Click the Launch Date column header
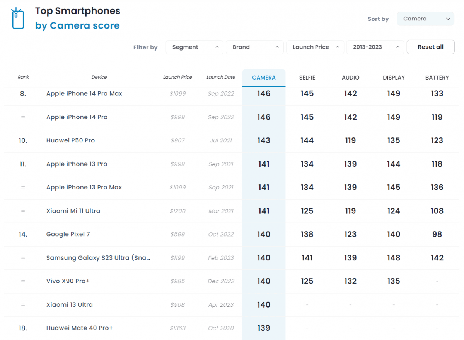This screenshot has width=464, height=340. click(x=221, y=77)
